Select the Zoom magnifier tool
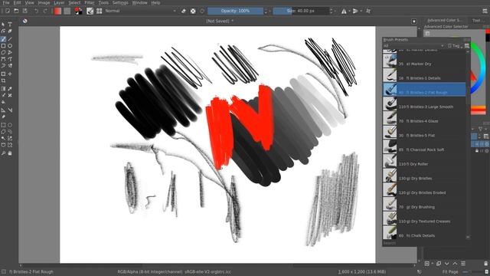Screen dimensions: 490x276 coord(3,153)
